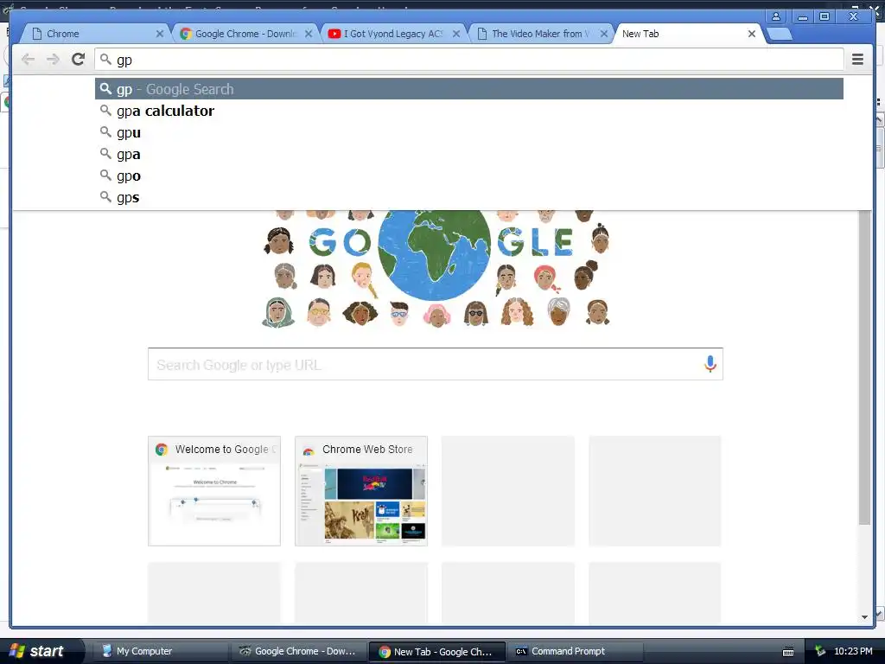
Task: Switch to the 'I Got Vyond Legacy' YouTube tab
Action: [392, 34]
